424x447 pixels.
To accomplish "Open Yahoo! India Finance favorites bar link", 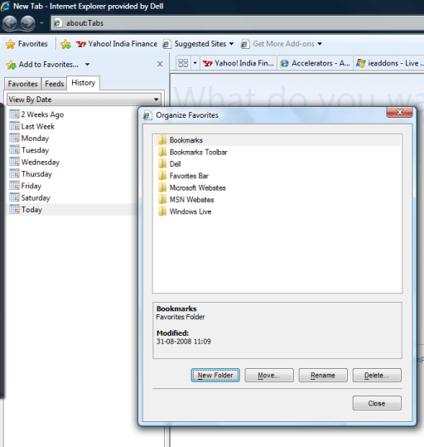I will click(117, 44).
